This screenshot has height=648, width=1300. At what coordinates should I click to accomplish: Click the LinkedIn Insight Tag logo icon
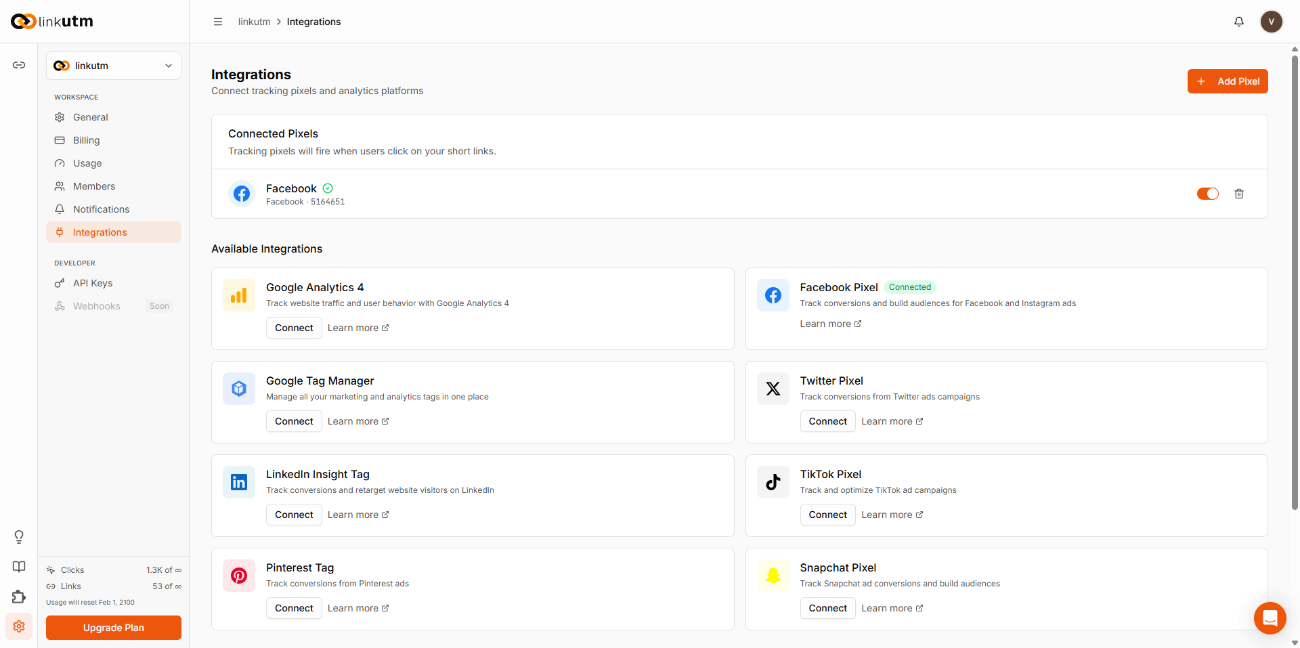point(239,482)
